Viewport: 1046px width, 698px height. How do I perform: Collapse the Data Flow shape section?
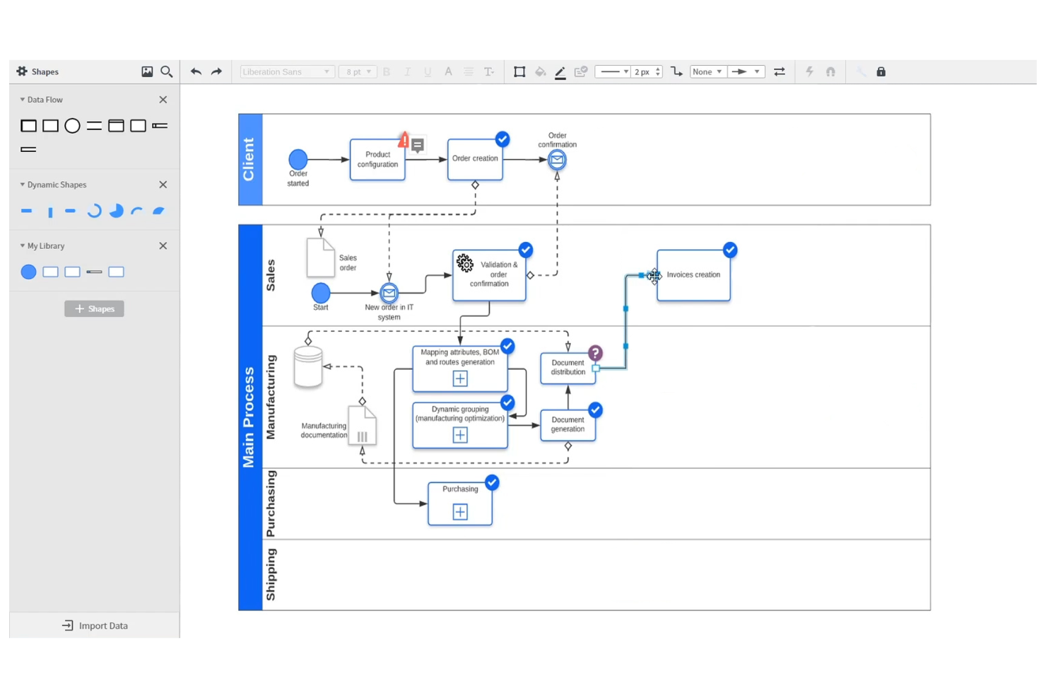coord(22,99)
